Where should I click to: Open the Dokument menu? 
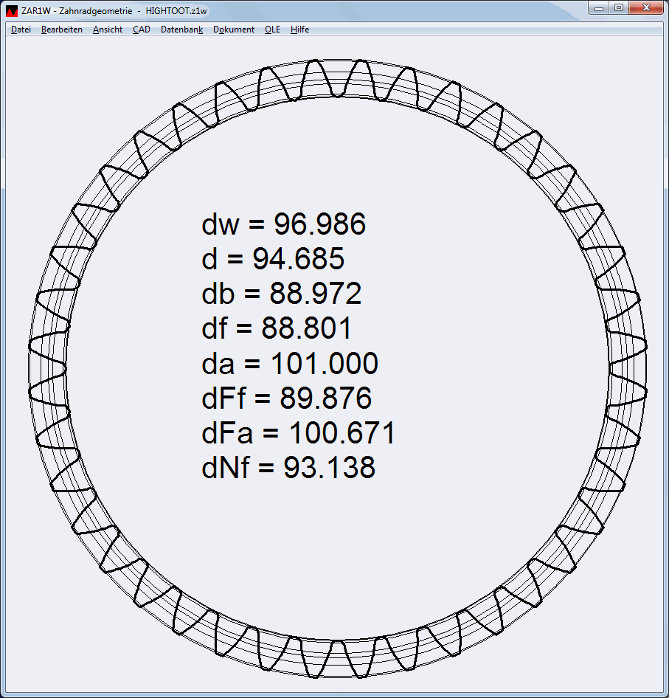(x=234, y=30)
